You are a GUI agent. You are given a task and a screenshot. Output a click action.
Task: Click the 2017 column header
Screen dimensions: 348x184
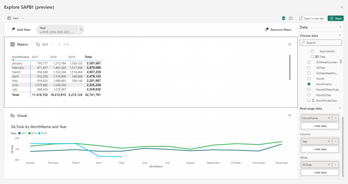click(35, 57)
